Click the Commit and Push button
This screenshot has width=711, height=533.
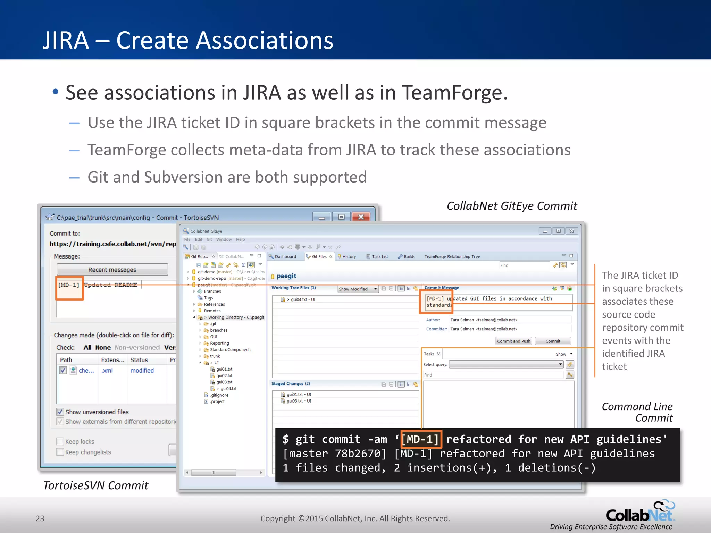point(513,341)
